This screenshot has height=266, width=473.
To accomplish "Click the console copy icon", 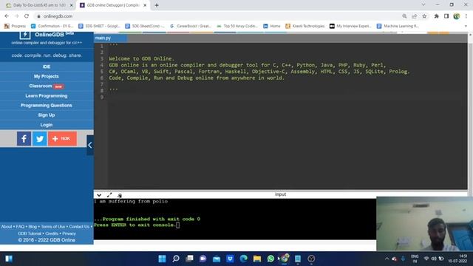I will pyautogui.click(x=120, y=195).
